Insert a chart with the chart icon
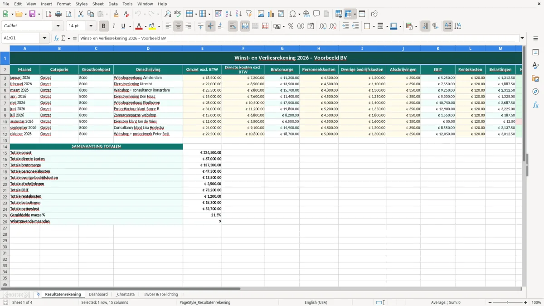 (271, 14)
